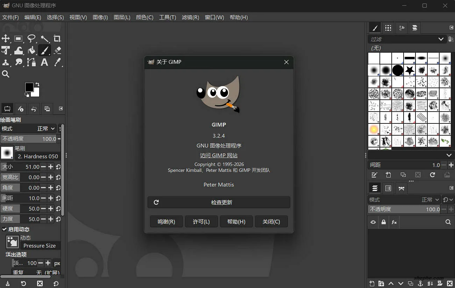Select the Paths tool

[x=31, y=62]
